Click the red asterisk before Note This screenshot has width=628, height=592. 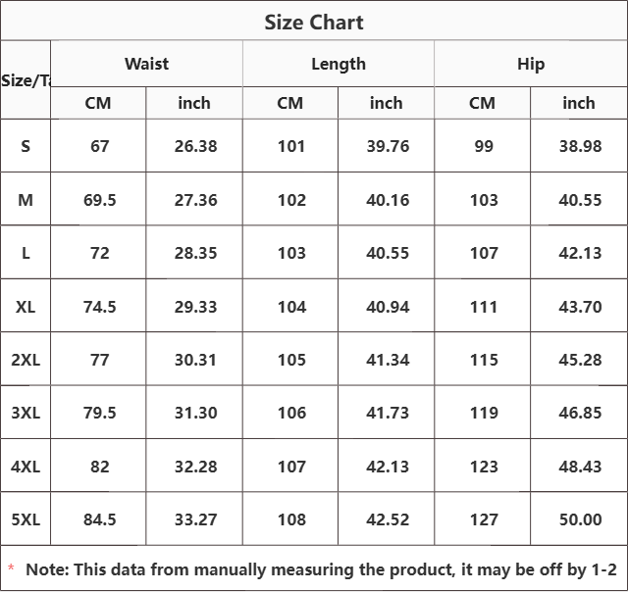tap(11, 567)
